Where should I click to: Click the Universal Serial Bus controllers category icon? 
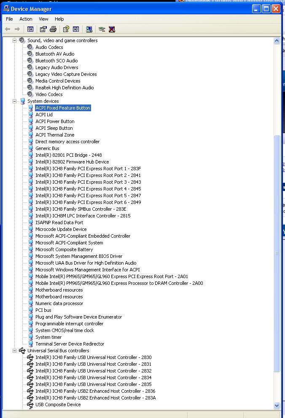click(x=22, y=351)
